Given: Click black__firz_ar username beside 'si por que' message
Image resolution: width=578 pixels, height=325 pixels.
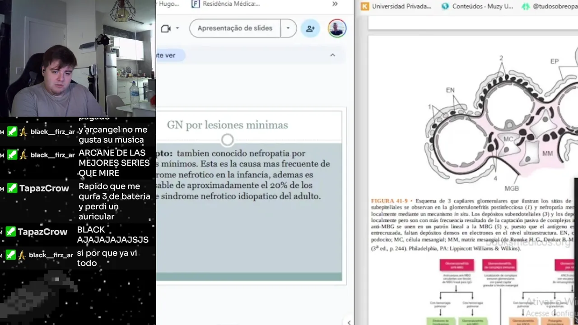Looking at the screenshot, I should tap(51, 255).
